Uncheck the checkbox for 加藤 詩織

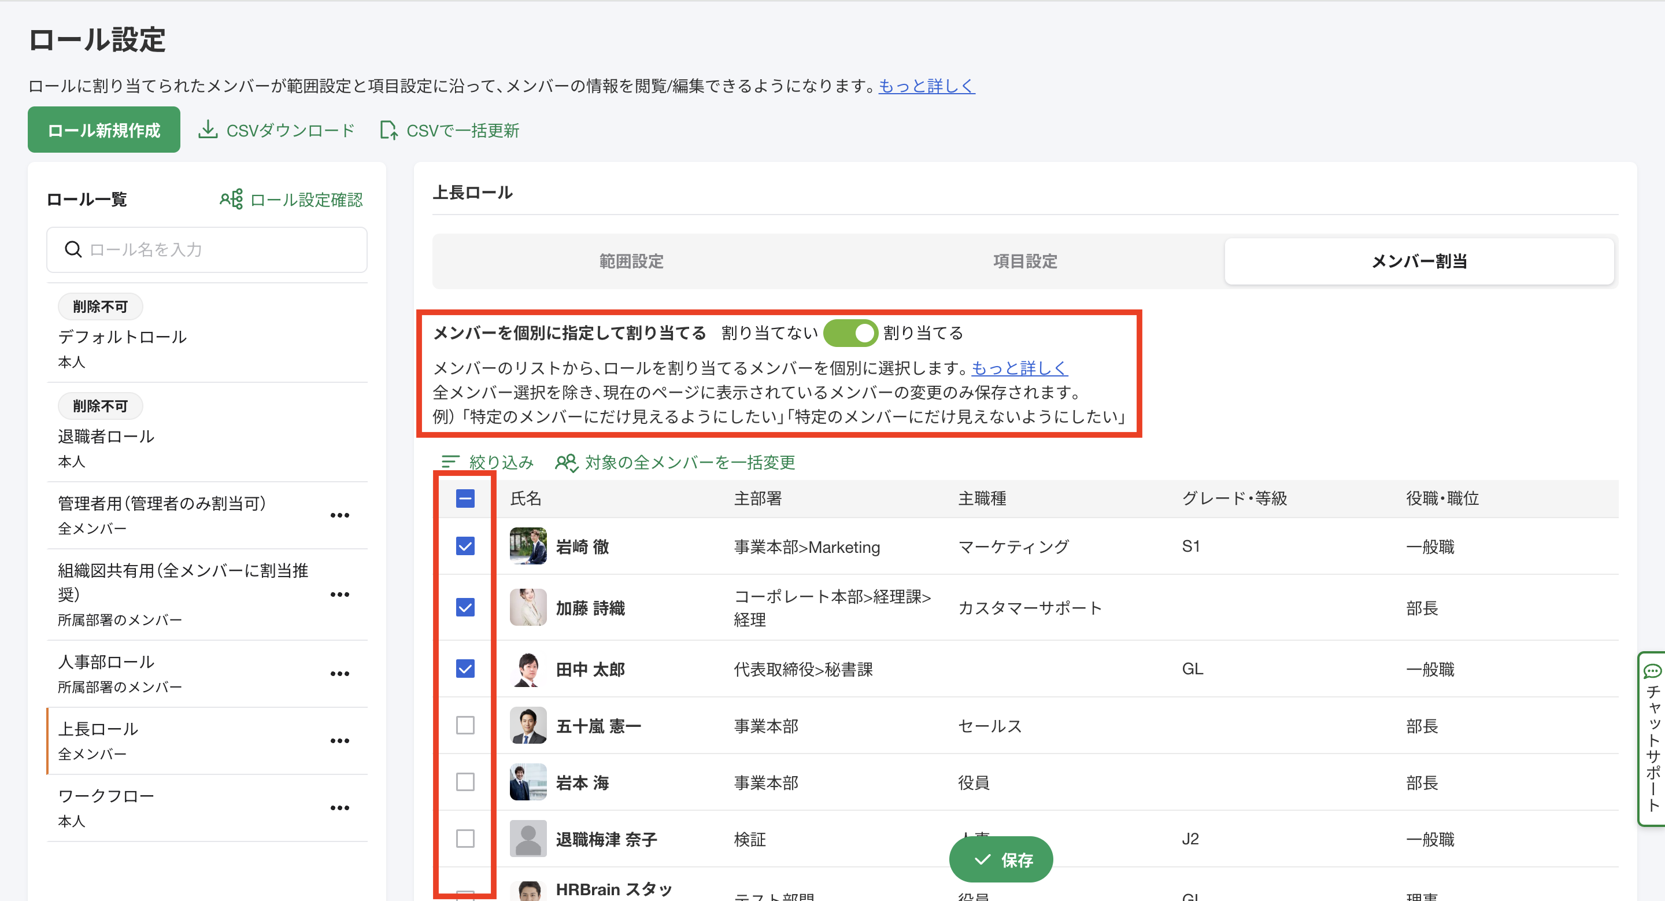[x=465, y=607]
